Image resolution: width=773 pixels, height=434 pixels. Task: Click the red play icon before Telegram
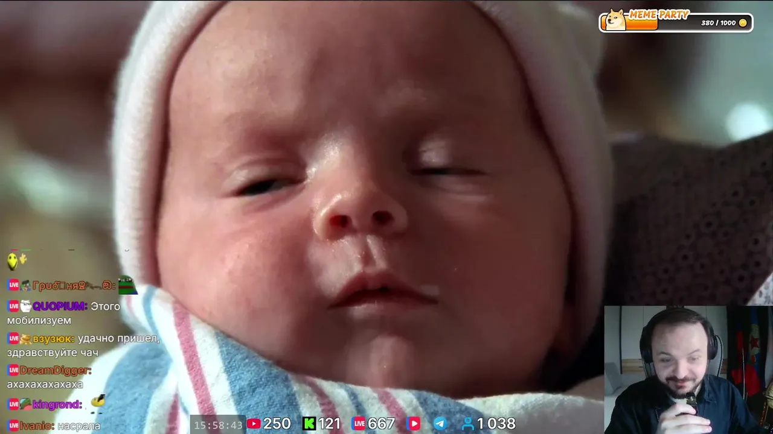click(414, 424)
